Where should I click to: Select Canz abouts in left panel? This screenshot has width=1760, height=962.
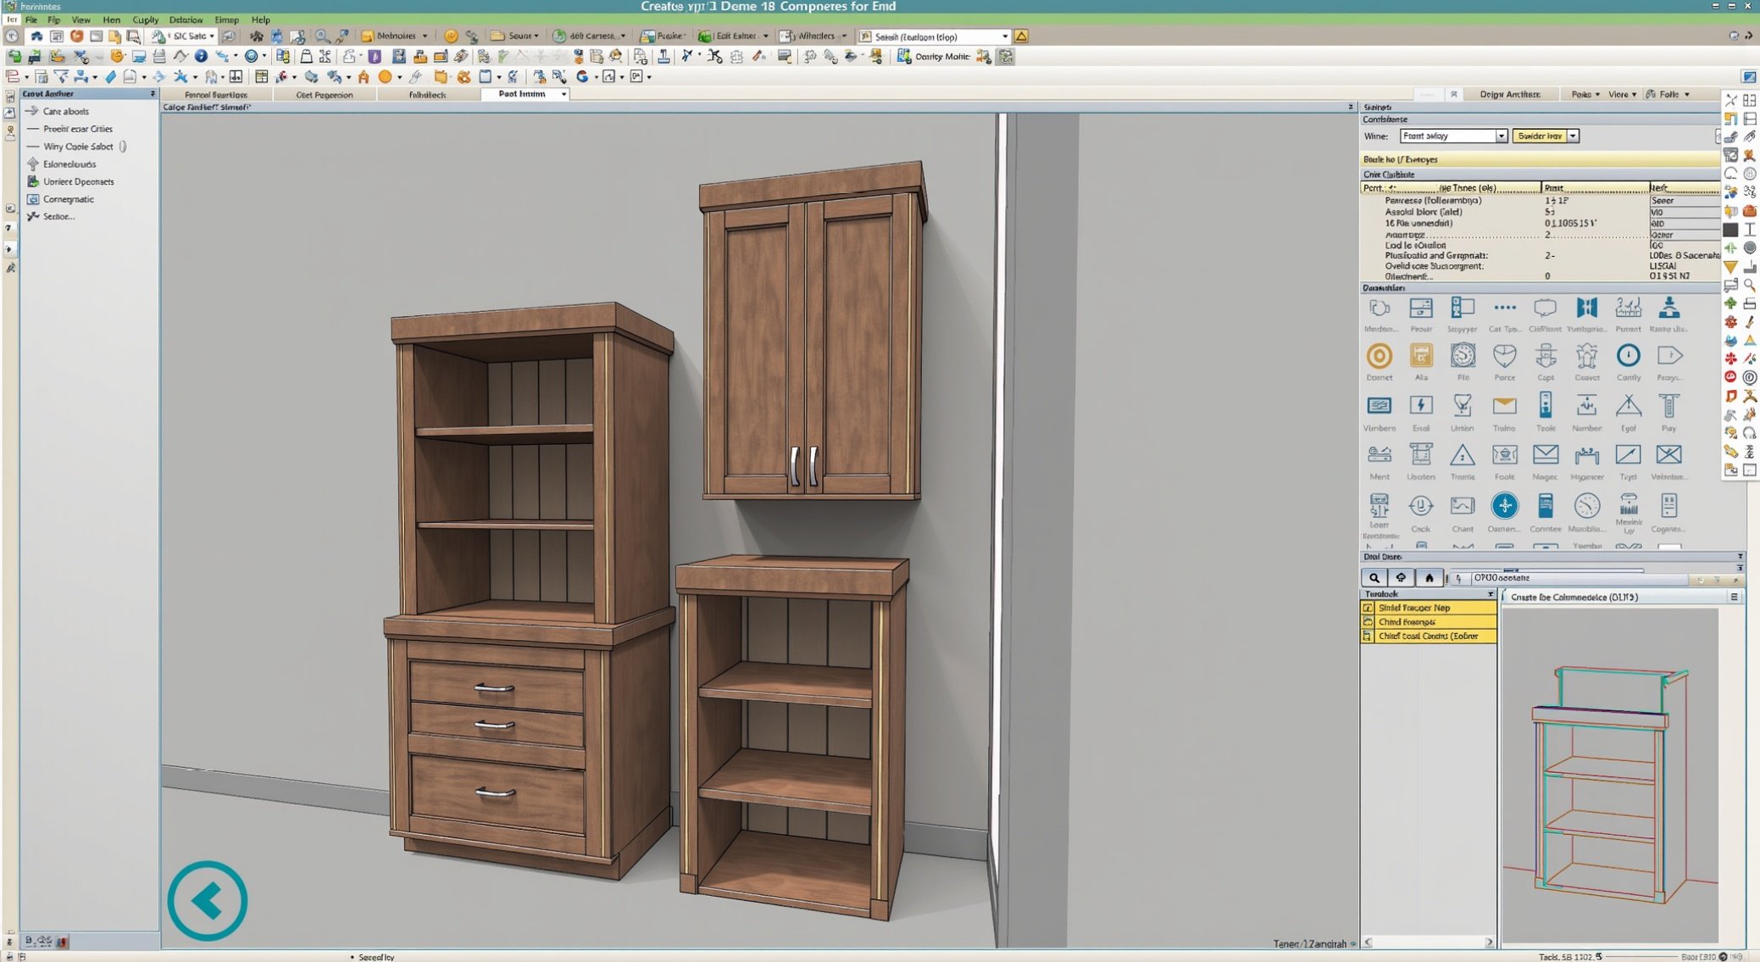pyautogui.click(x=65, y=111)
